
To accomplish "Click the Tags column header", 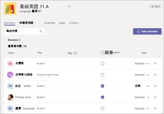I will coord(70,53).
